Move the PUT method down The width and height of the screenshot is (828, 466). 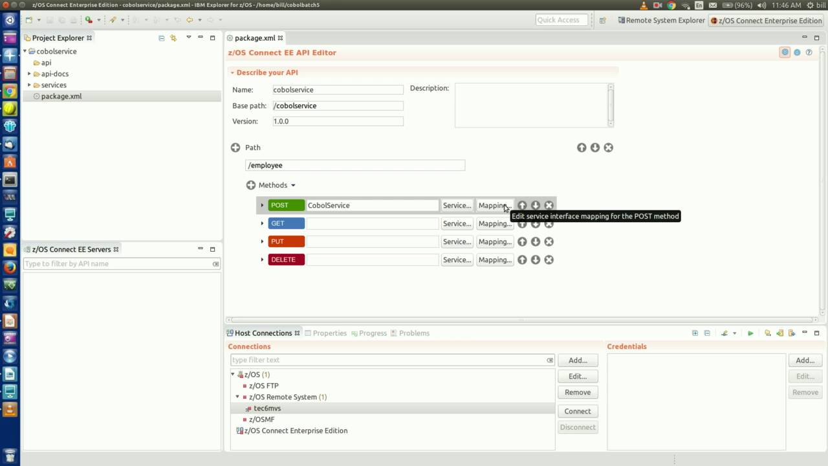tap(536, 241)
